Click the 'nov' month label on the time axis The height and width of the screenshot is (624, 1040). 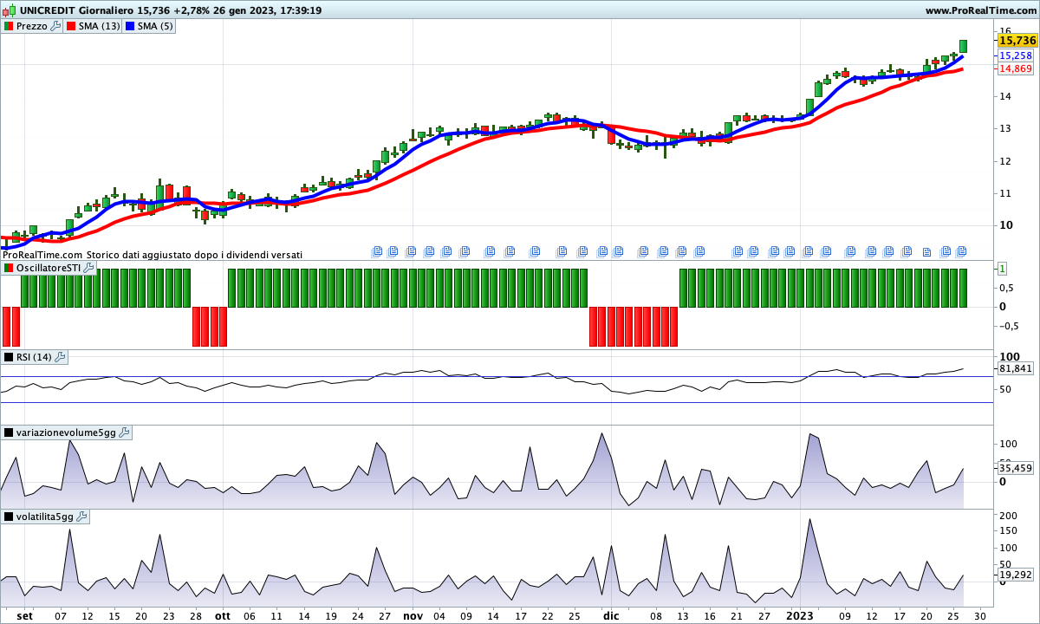[413, 616]
